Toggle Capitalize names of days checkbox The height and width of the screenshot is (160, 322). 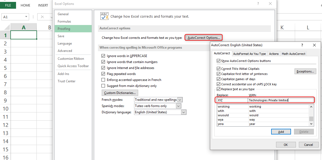point(219,79)
